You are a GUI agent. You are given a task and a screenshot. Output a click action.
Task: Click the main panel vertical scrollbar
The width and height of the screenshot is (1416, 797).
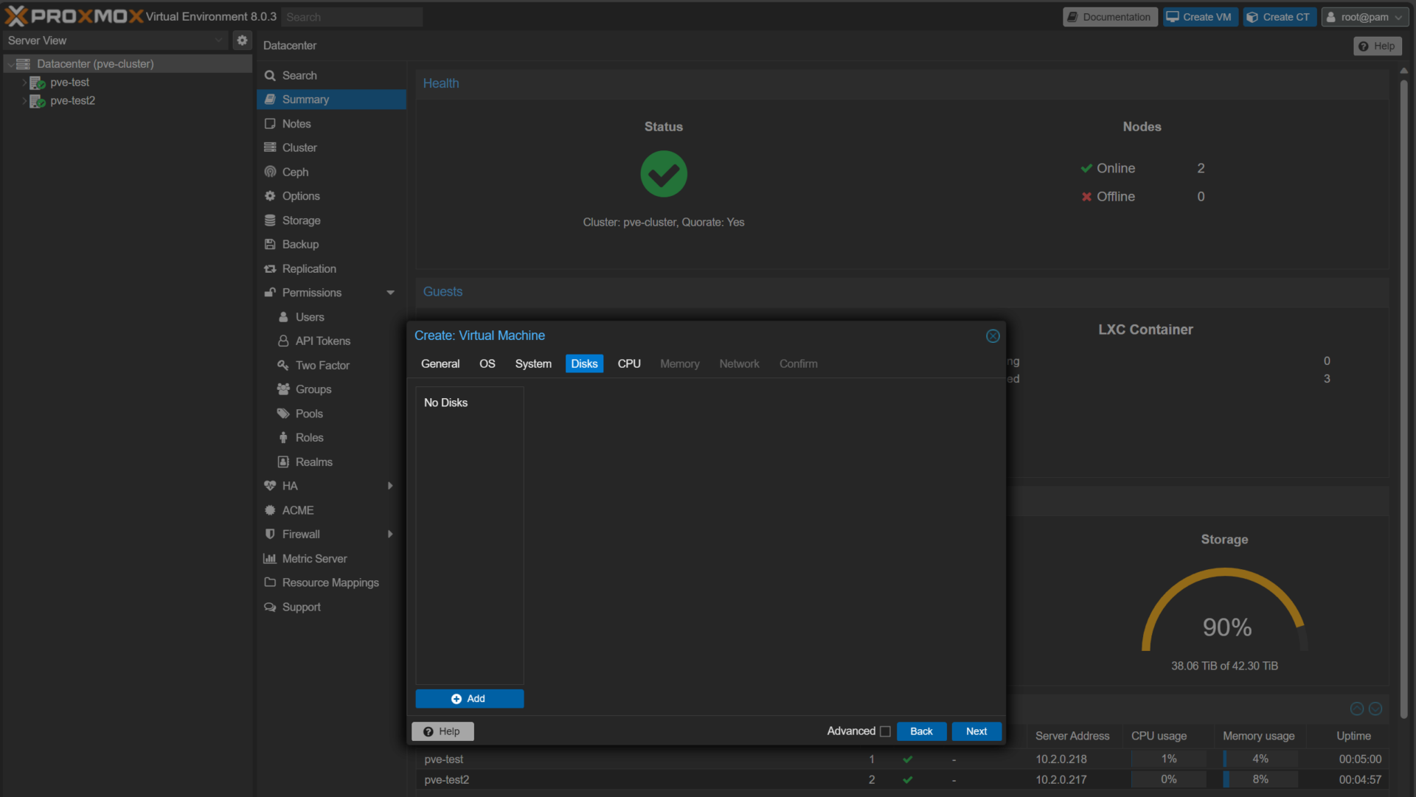[1404, 398]
